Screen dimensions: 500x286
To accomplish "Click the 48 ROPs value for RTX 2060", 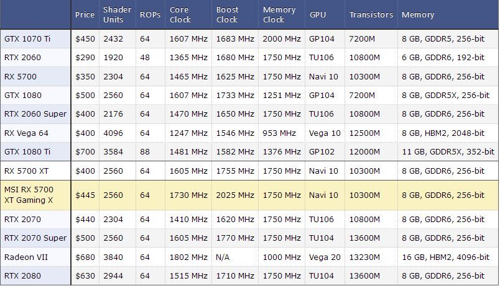I will pos(145,58).
